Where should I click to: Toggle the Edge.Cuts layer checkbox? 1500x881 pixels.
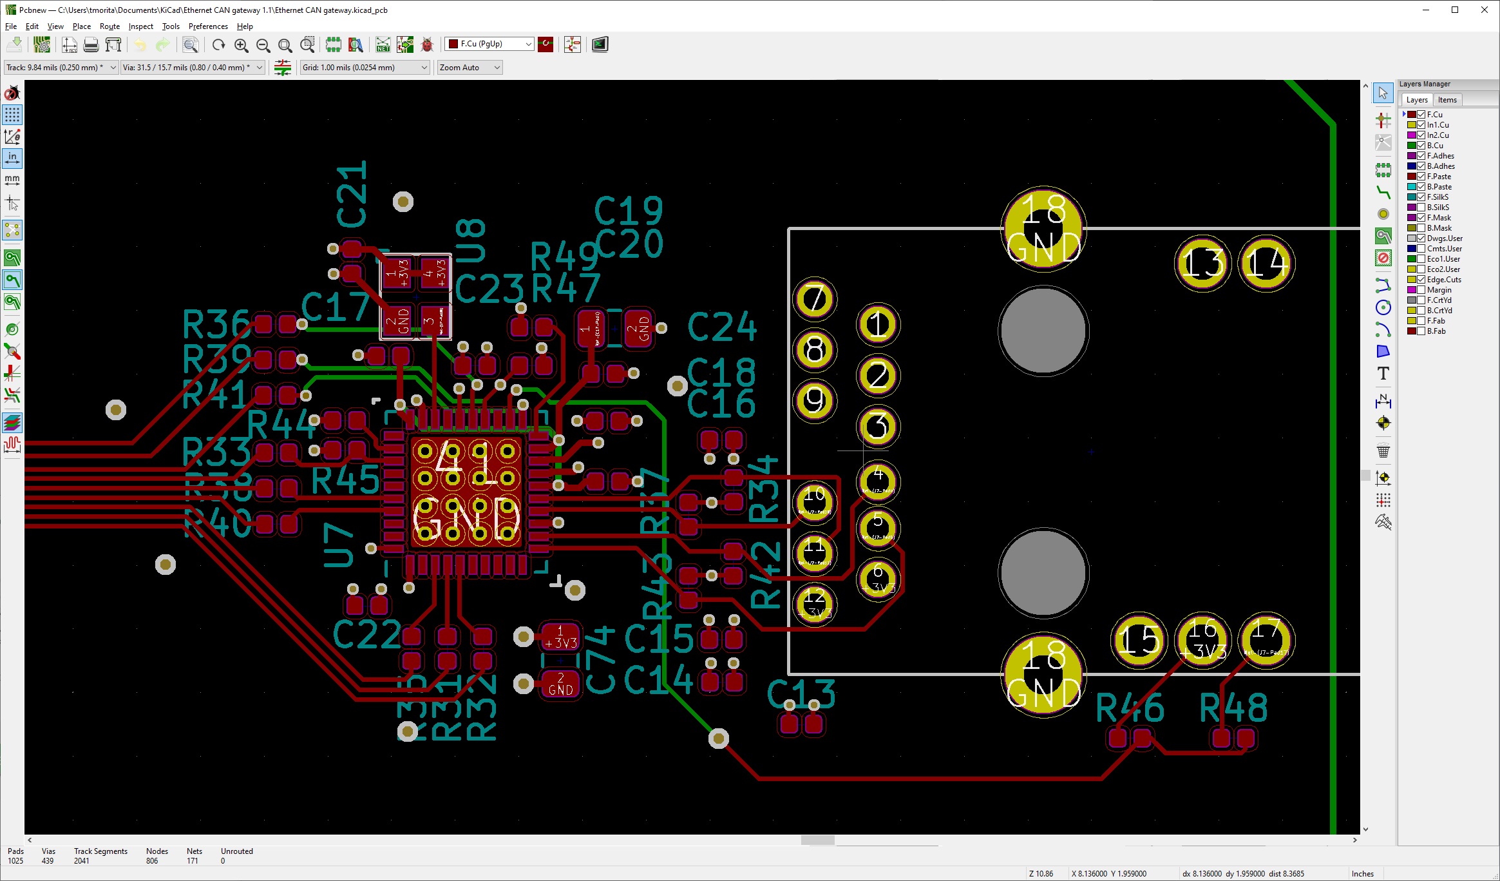[x=1421, y=280]
